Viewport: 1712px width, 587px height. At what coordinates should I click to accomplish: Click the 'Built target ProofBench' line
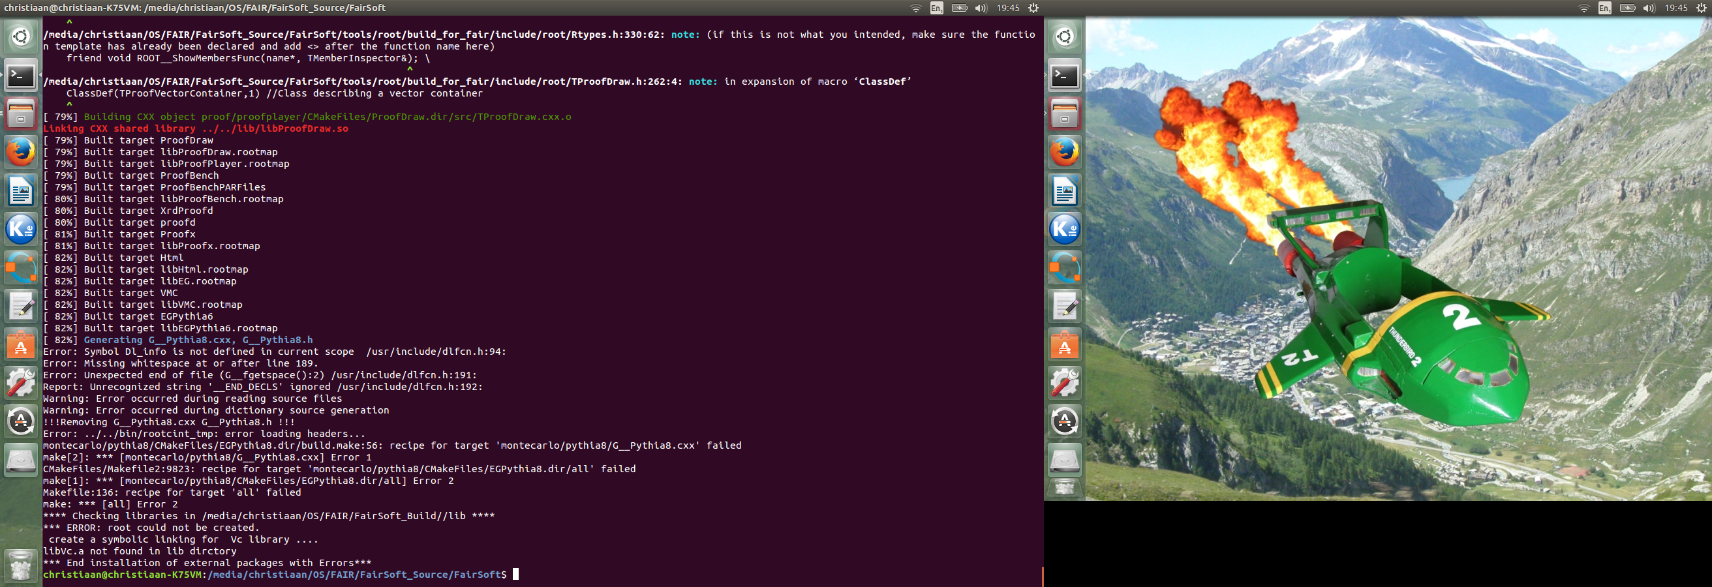(x=131, y=176)
